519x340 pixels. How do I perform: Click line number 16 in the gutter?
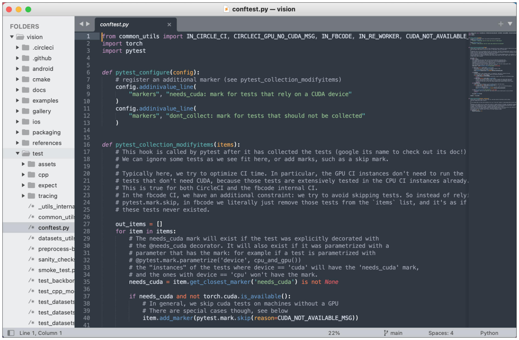pyautogui.click(x=86, y=145)
